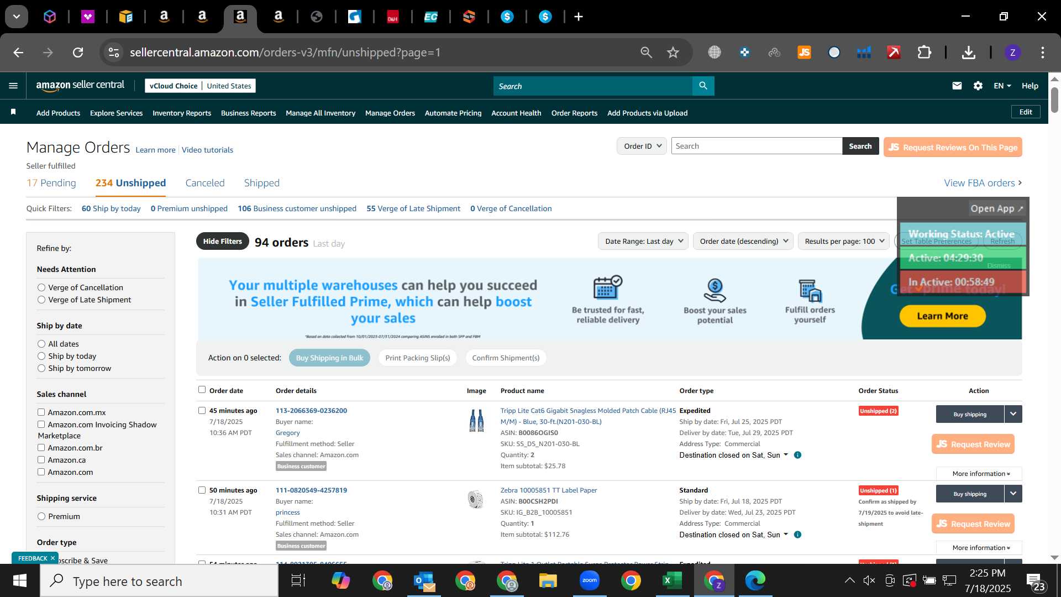Open a new browser tab with plus
The image size is (1061, 597).
pos(579,17)
